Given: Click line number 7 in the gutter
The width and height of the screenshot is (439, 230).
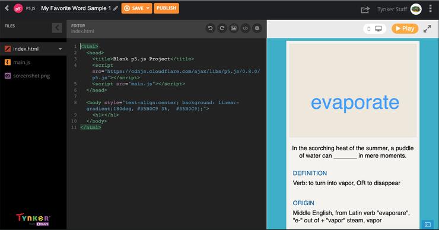Looking at the screenshot, I should [75, 96].
